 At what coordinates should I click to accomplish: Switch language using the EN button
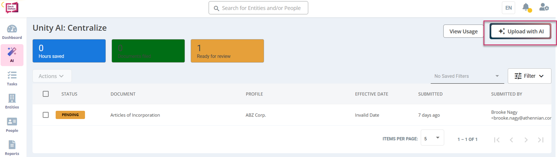pyautogui.click(x=508, y=8)
